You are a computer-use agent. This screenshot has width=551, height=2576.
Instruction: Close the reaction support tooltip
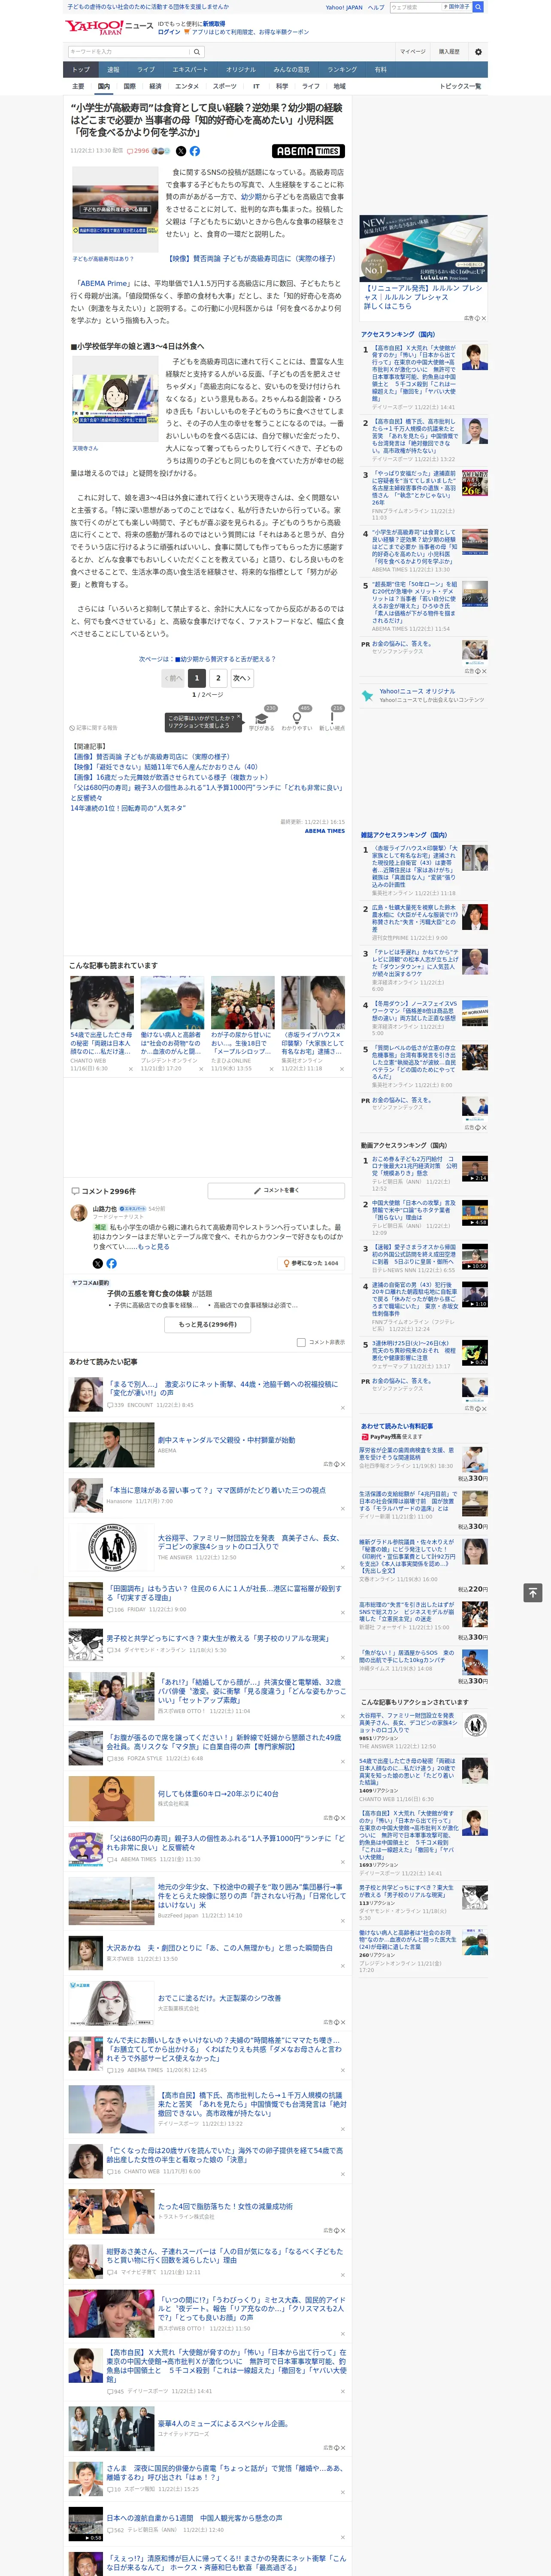point(239,717)
